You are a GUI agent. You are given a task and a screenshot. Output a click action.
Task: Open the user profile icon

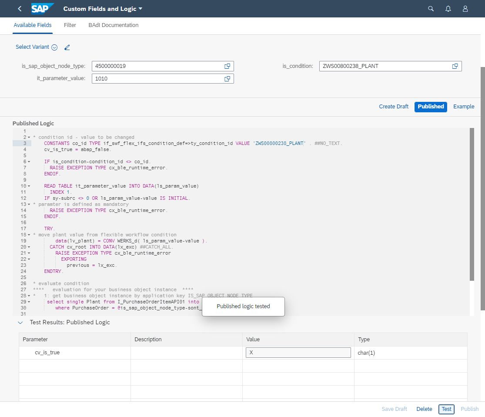(465, 9)
